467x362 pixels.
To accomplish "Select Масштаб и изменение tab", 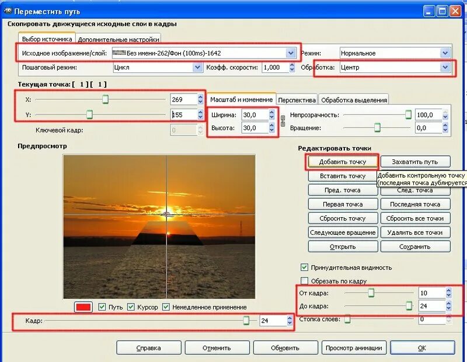I will tap(241, 99).
